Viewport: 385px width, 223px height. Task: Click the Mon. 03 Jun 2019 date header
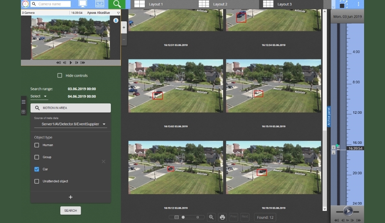coord(347,17)
